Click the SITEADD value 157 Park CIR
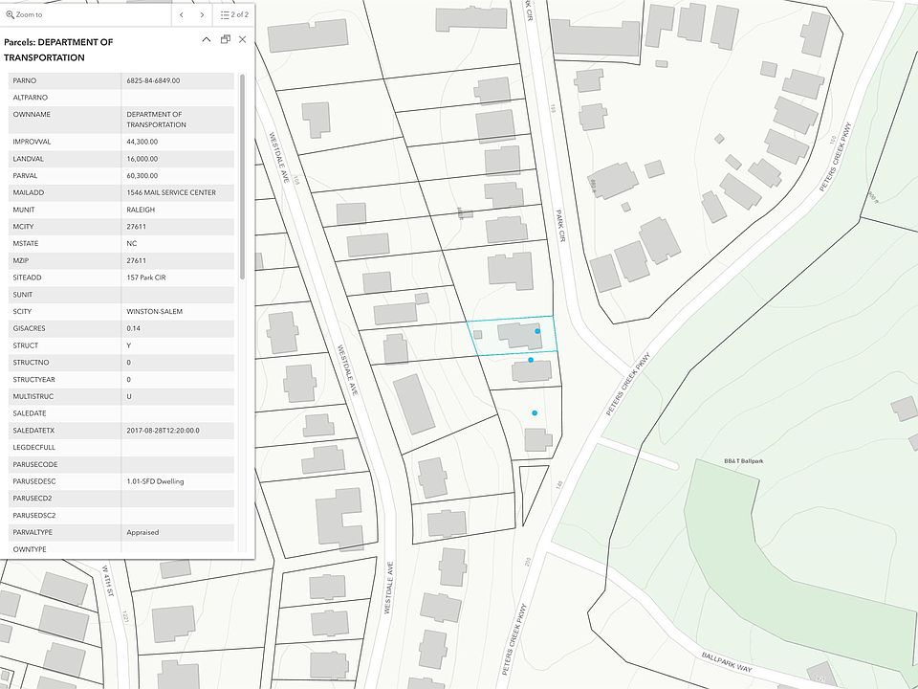This screenshot has width=918, height=689. tap(148, 277)
